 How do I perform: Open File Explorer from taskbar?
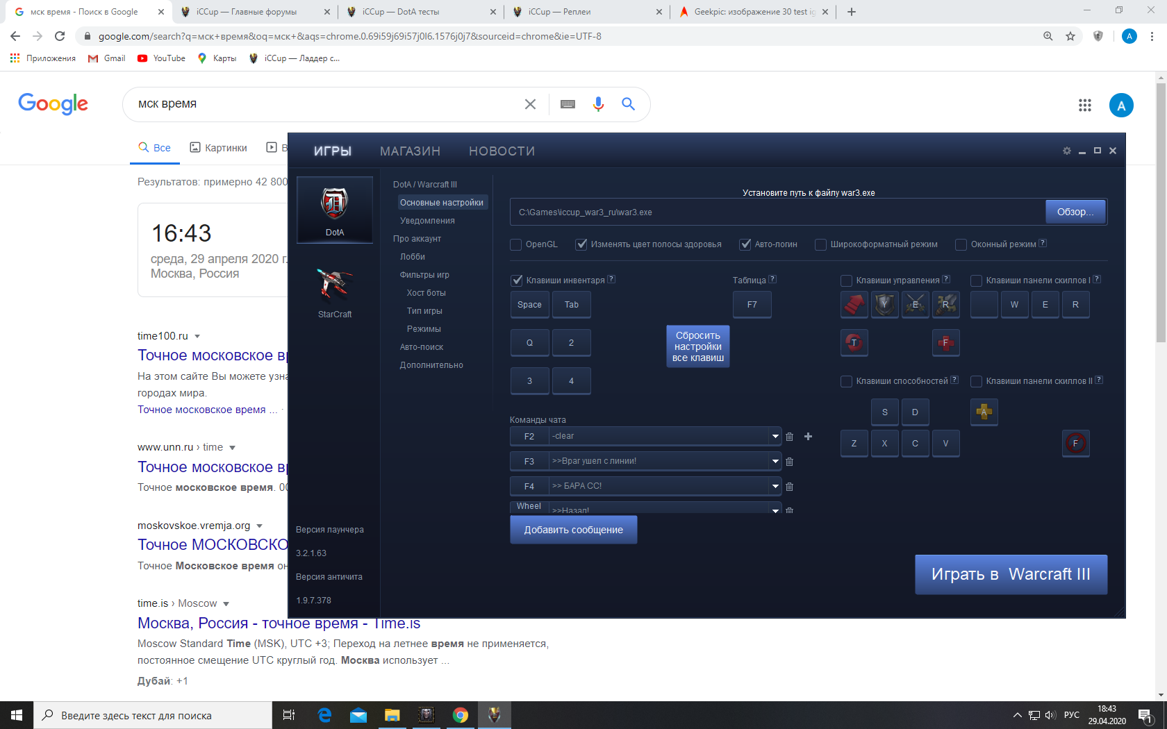(392, 715)
